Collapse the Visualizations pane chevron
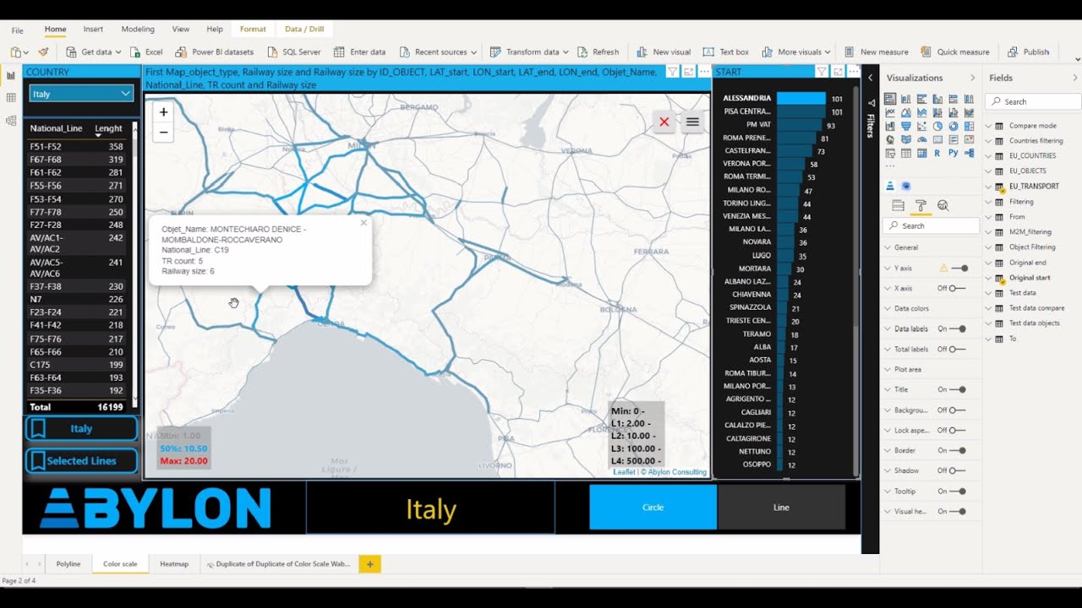The image size is (1082, 608). (972, 78)
